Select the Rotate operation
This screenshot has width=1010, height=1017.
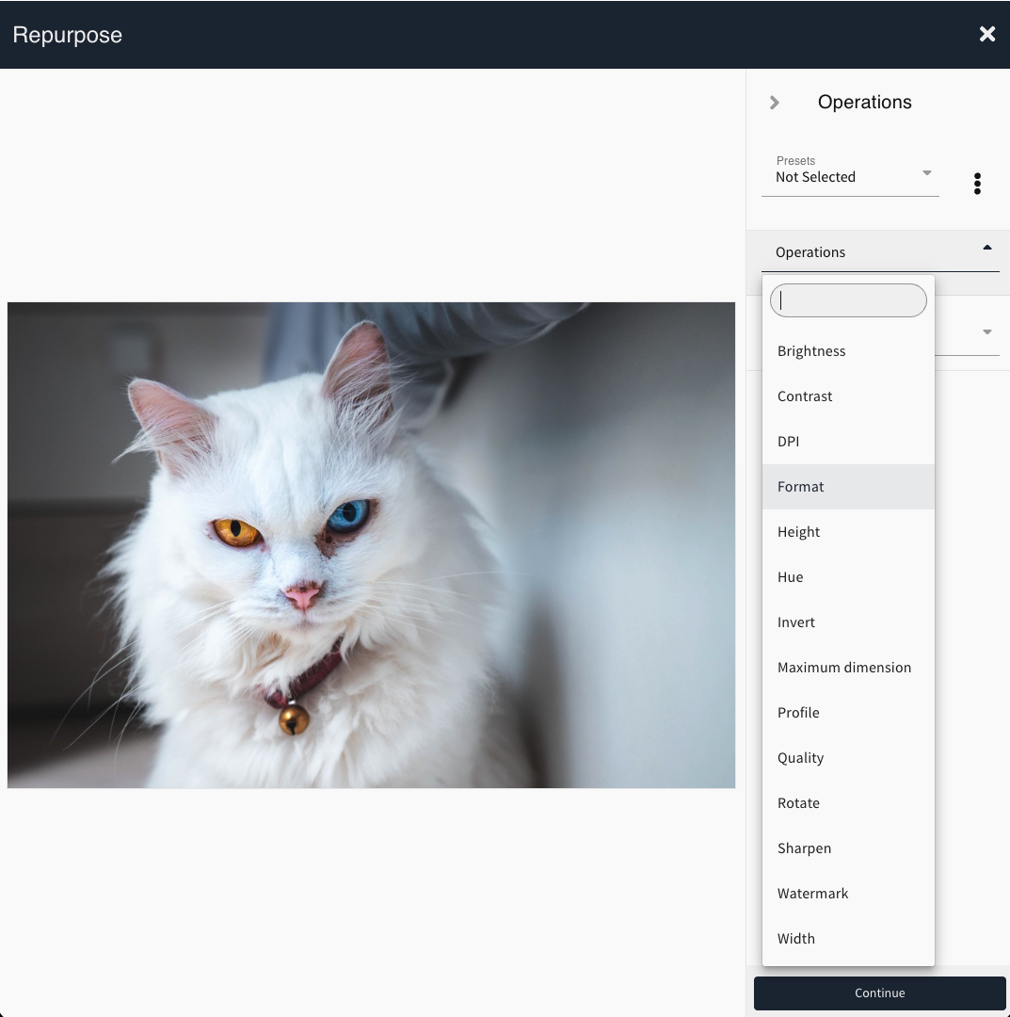pyautogui.click(x=798, y=803)
